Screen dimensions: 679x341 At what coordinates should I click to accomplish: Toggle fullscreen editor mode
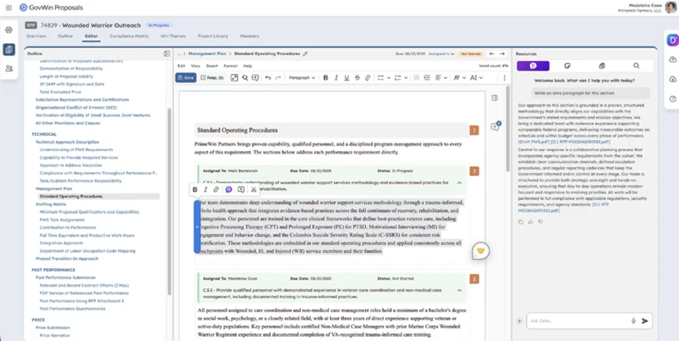(234, 78)
